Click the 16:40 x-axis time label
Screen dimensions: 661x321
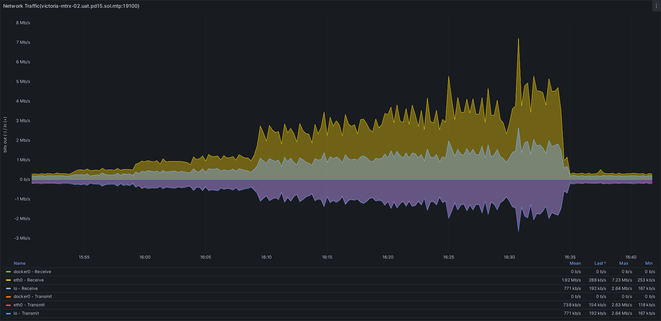coord(631,257)
